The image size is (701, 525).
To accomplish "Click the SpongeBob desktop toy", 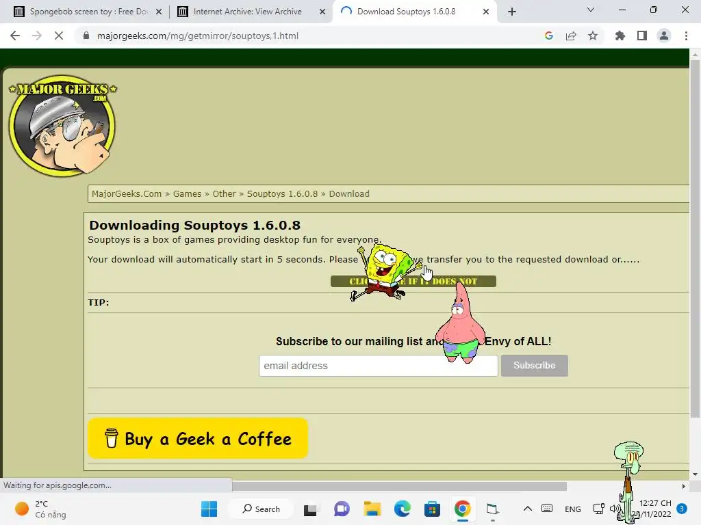I will (385, 272).
